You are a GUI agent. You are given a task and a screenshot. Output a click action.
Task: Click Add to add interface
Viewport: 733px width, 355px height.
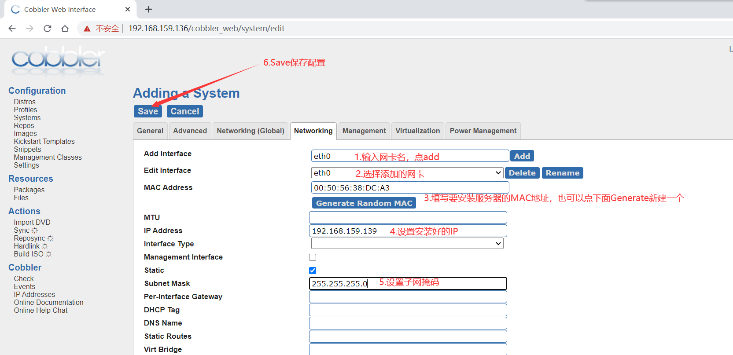[x=522, y=156]
